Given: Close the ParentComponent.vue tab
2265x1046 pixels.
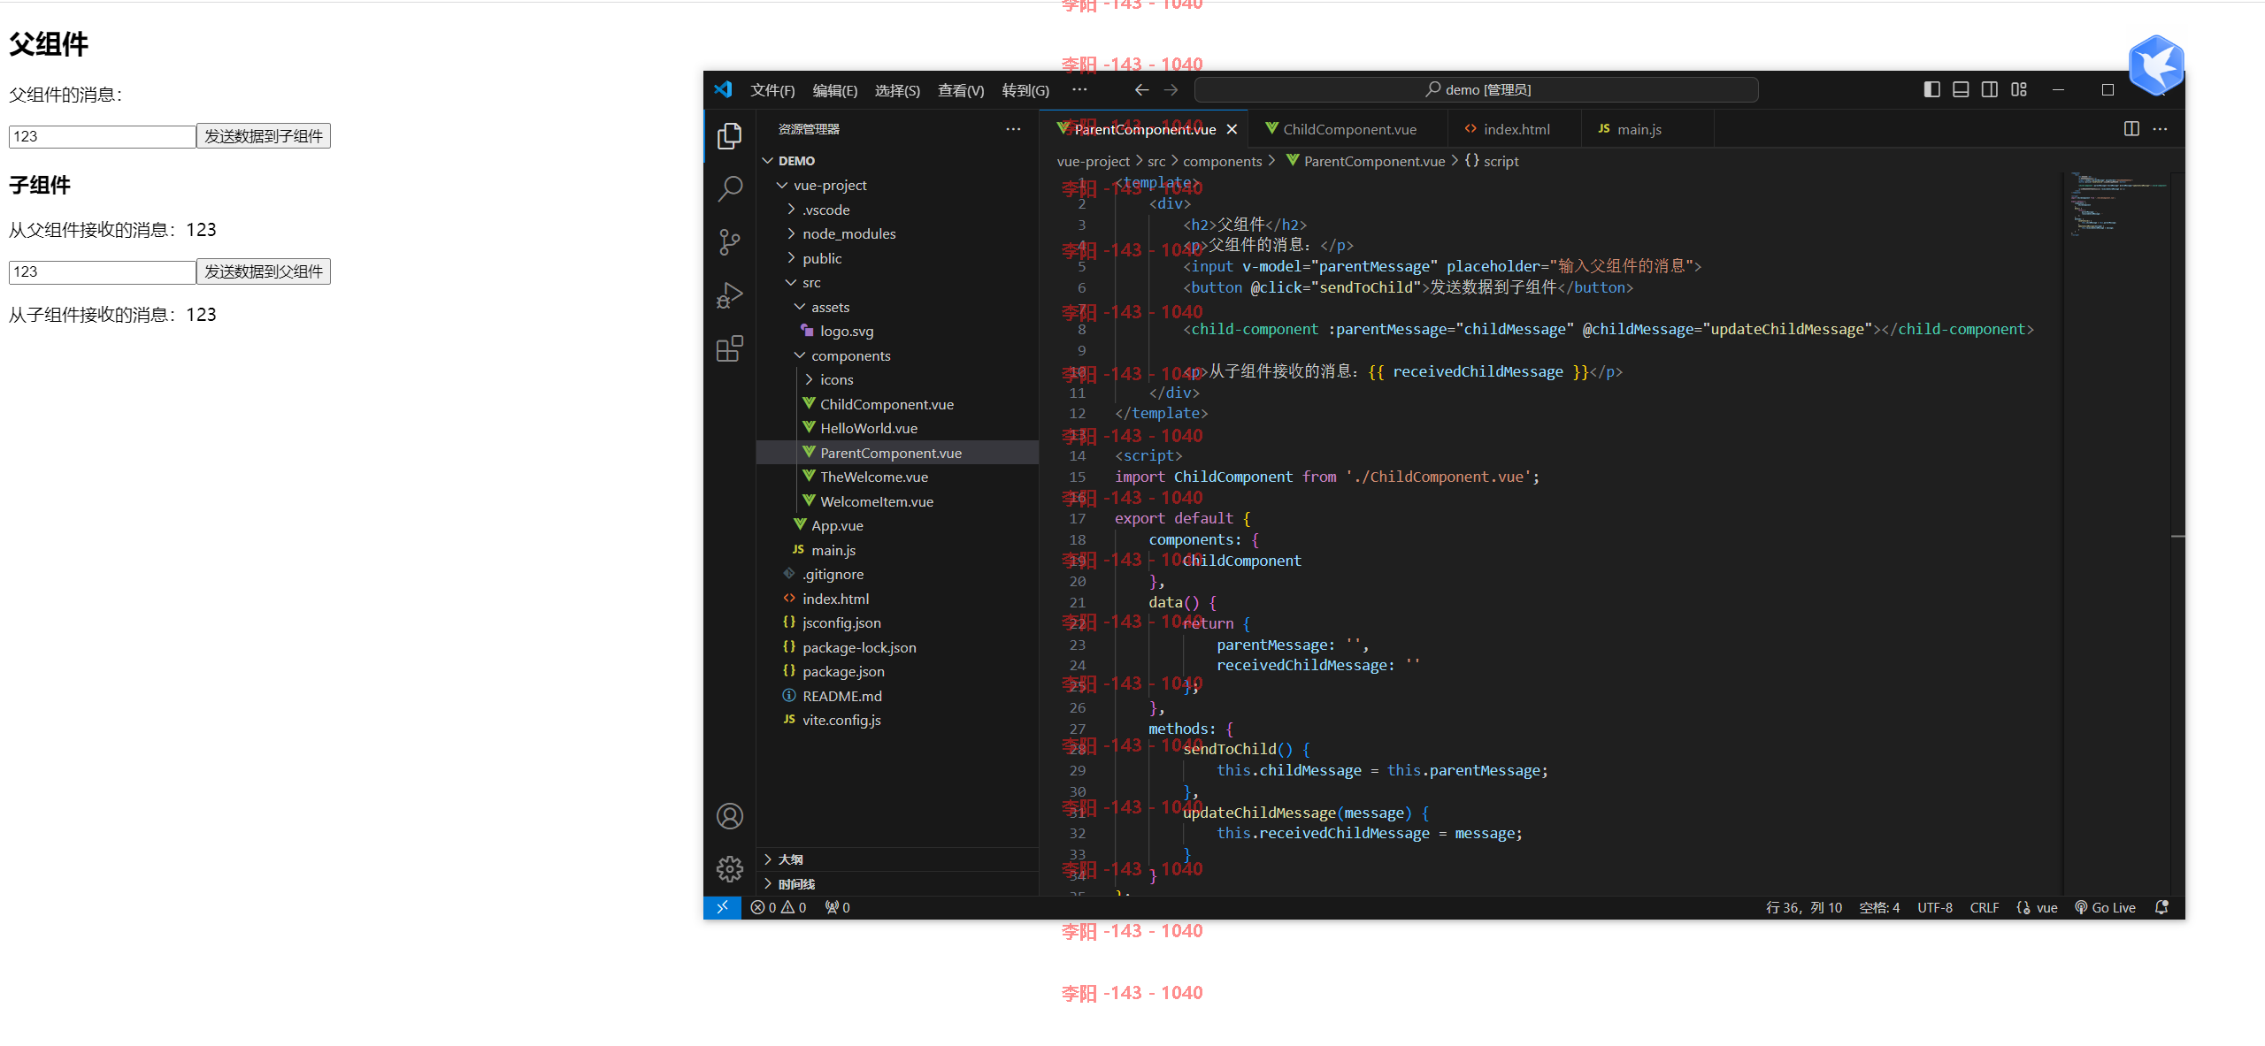Looking at the screenshot, I should coord(1232,130).
